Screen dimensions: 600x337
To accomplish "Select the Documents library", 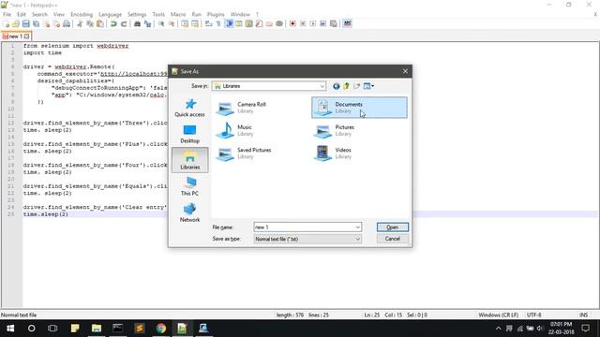I will (359, 108).
